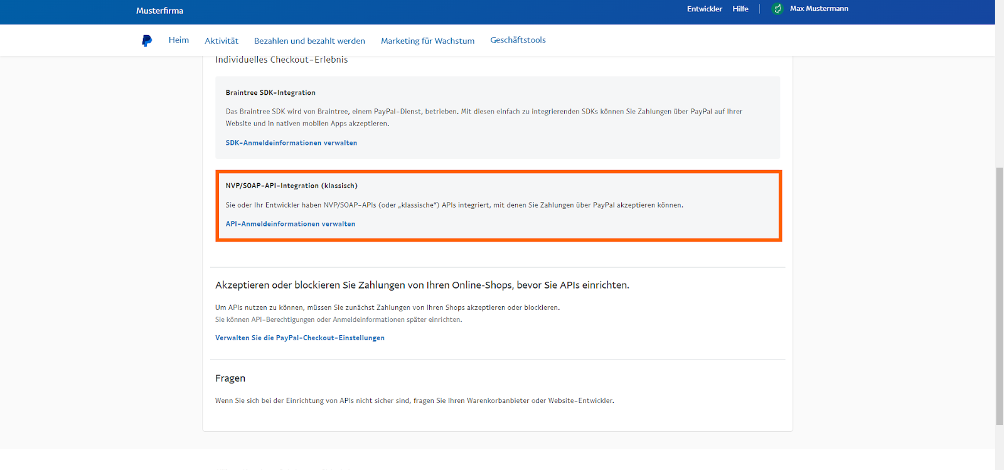Open the Heim menu item

click(179, 40)
